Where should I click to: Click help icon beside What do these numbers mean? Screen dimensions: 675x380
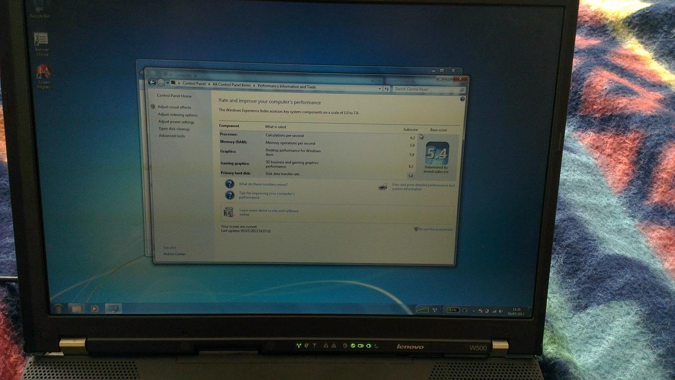pos(229,184)
